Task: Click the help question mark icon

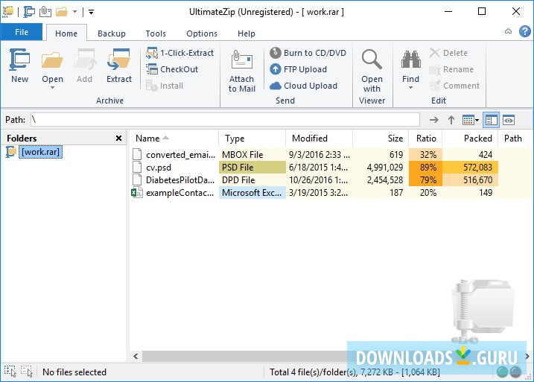Action: [x=525, y=31]
